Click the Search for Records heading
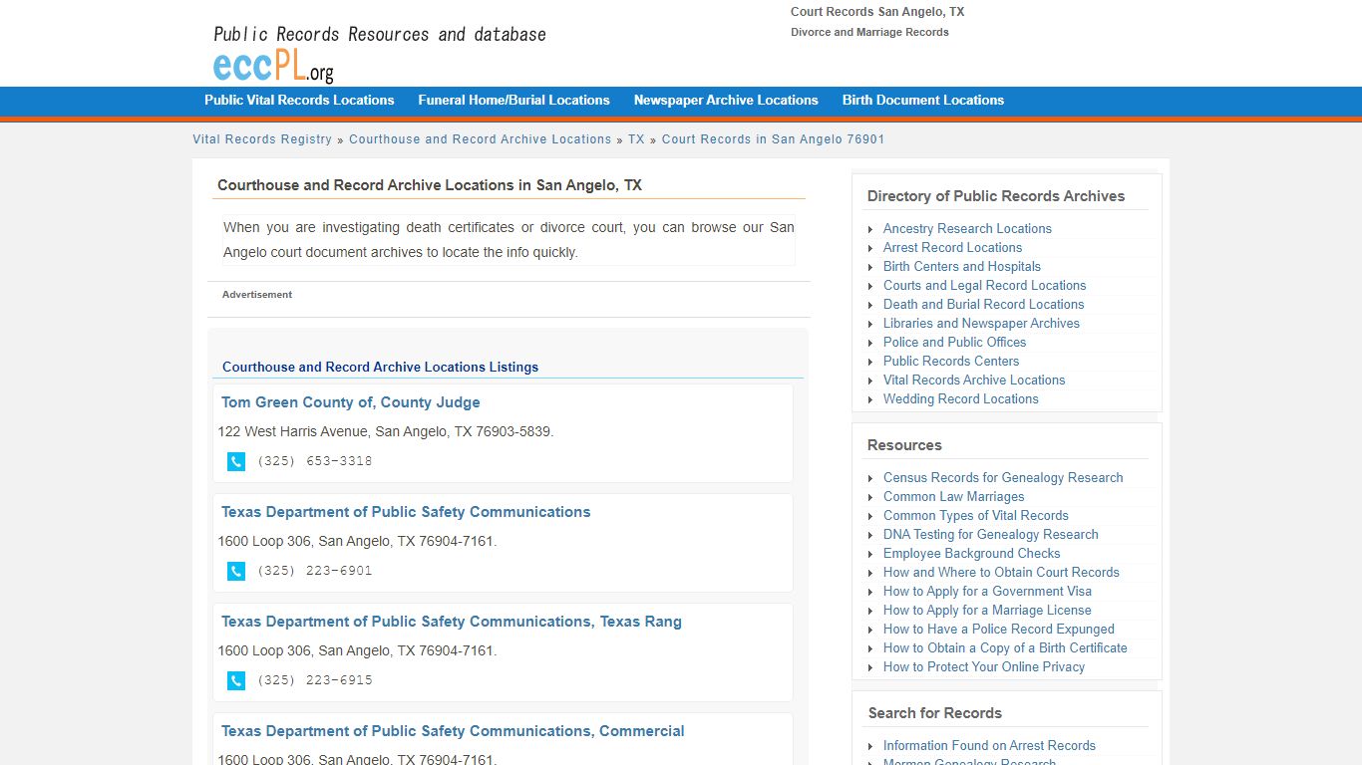The image size is (1362, 765). [935, 713]
